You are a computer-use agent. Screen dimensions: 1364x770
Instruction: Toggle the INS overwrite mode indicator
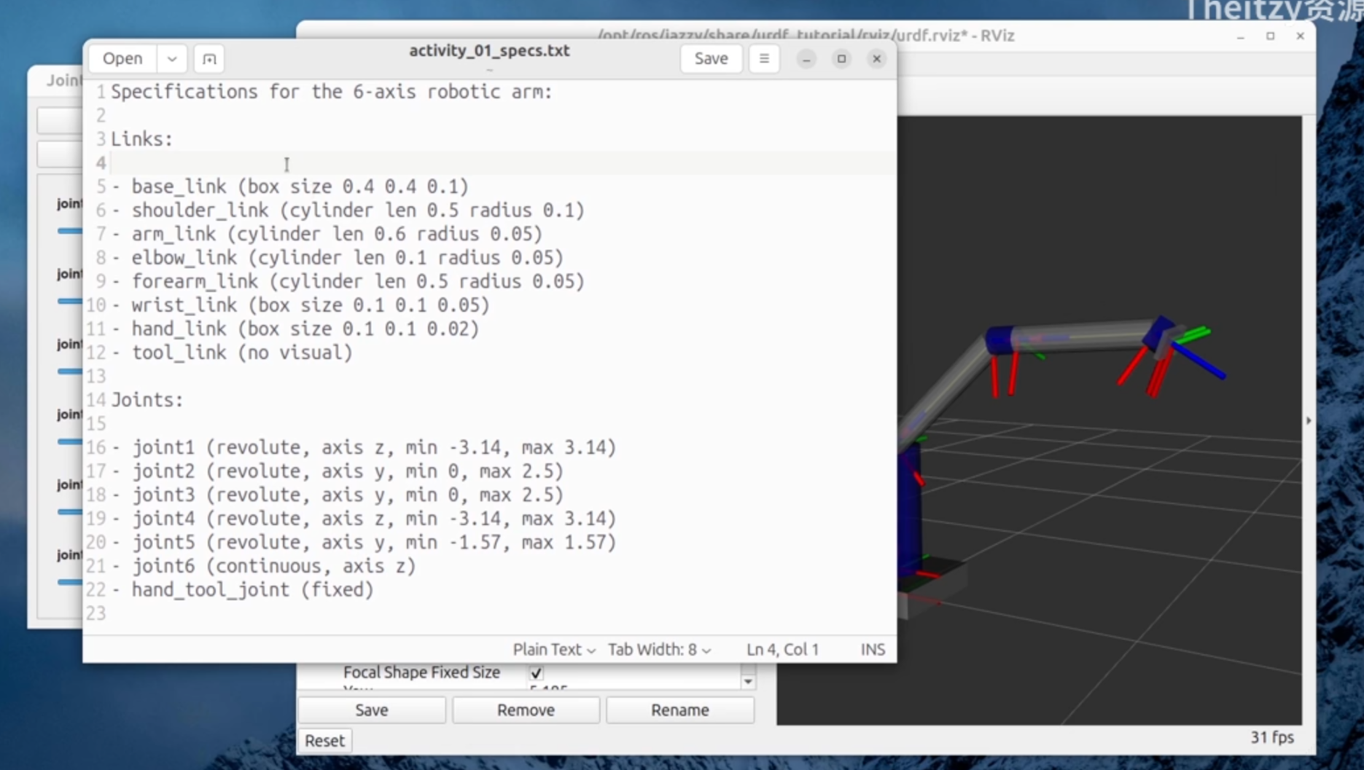tap(872, 649)
